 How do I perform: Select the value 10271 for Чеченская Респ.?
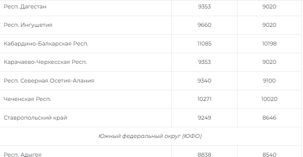tap(204, 99)
